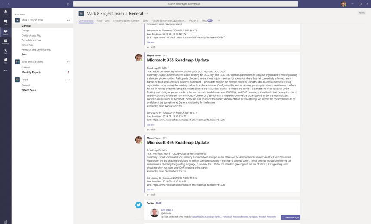This screenshot has height=224, width=371.
Task: Add a new tab with plus icon
Action: (x=219, y=20)
